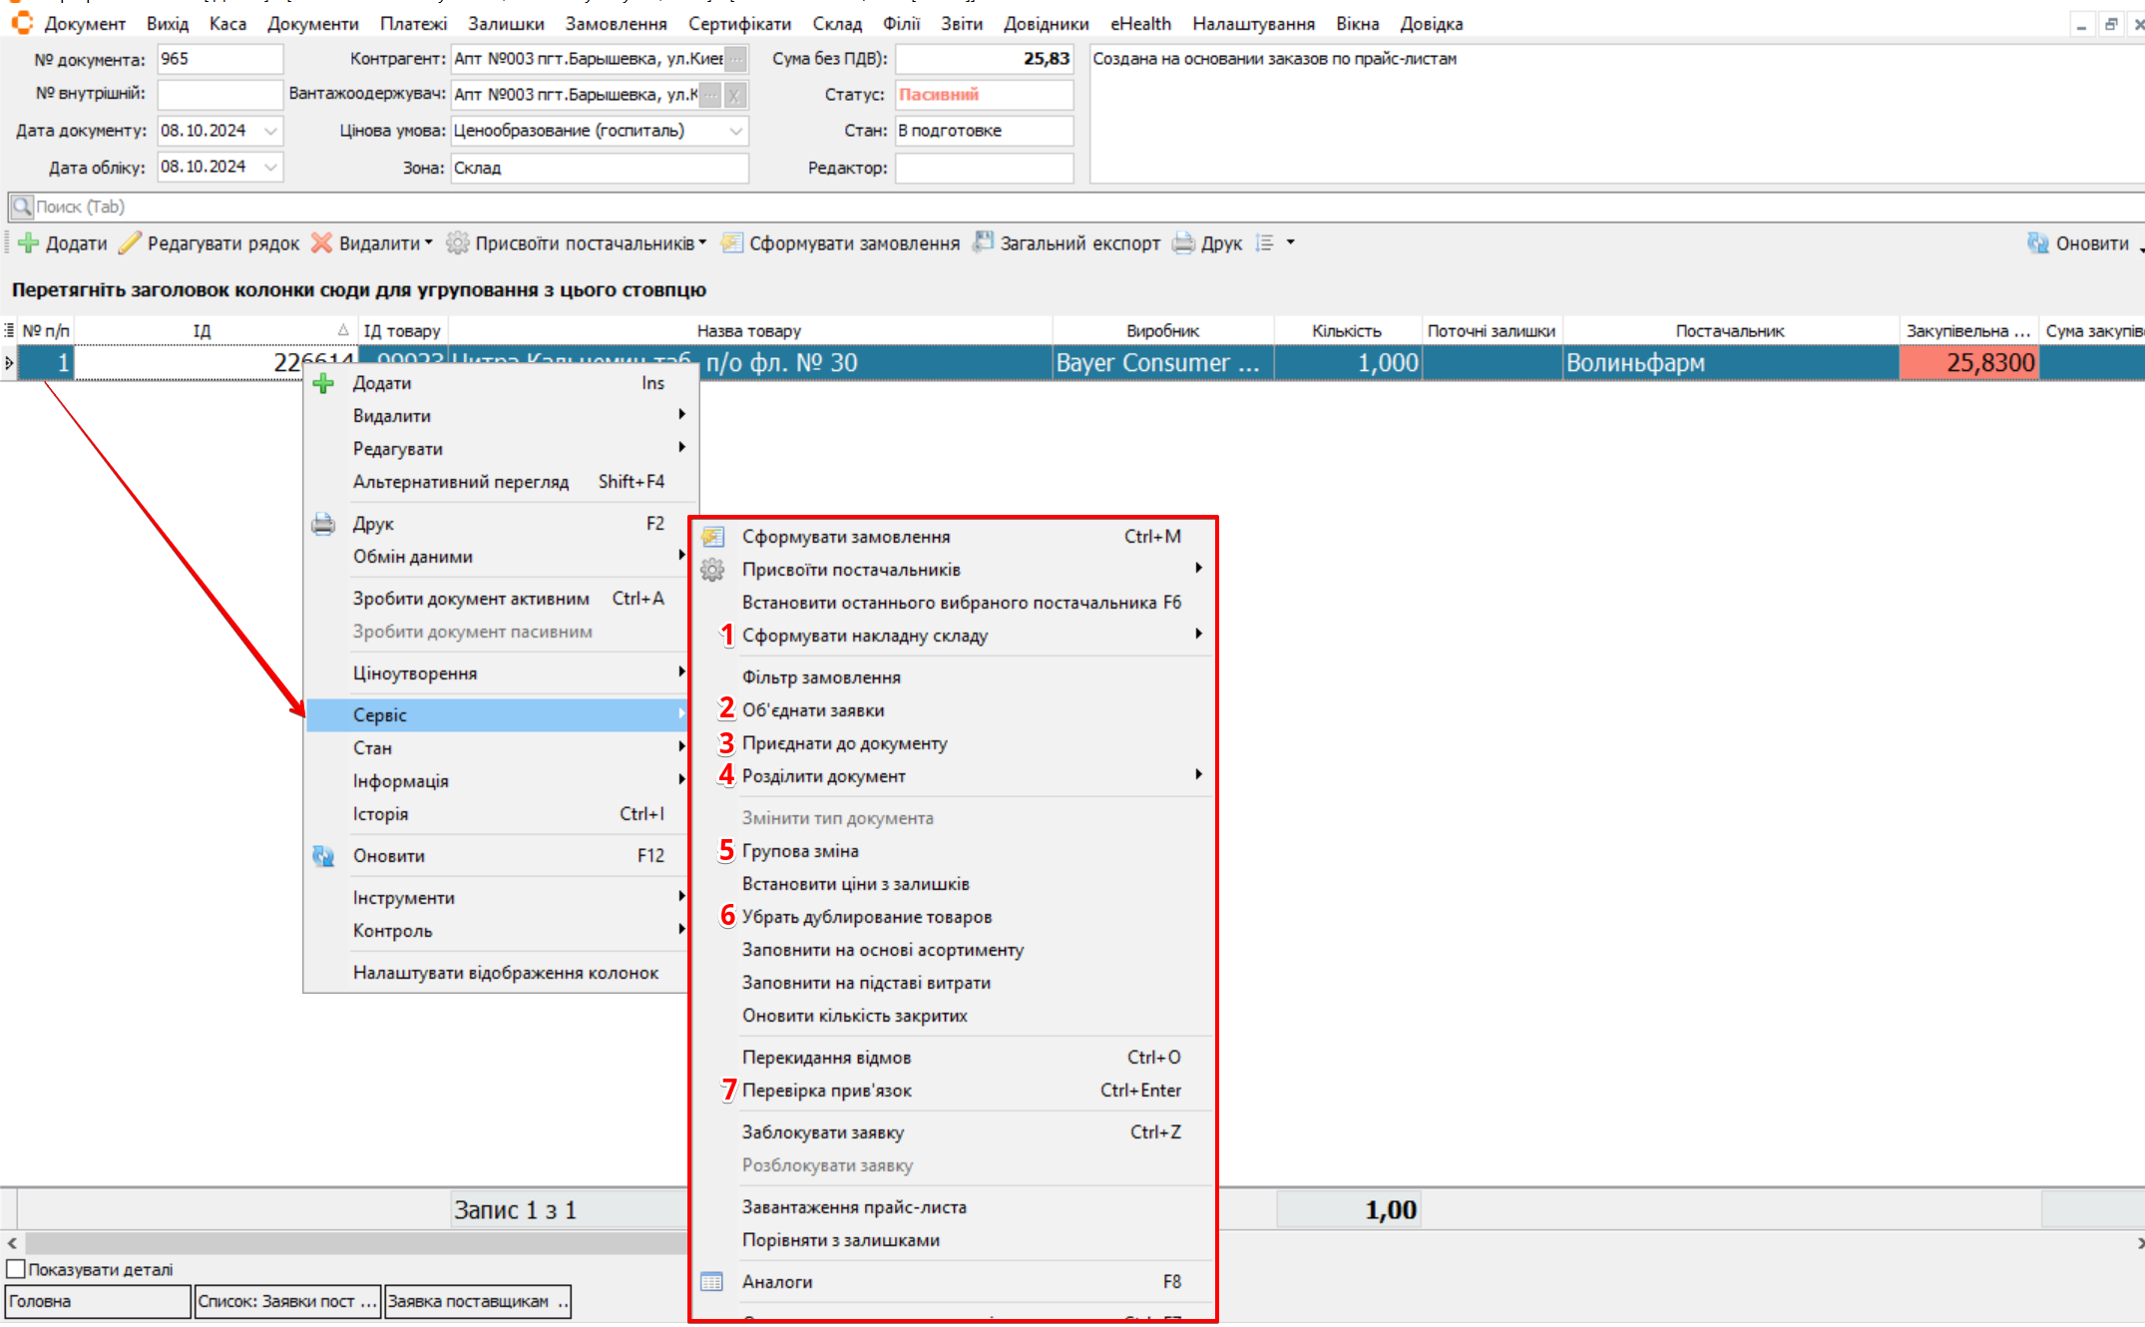The image size is (2145, 1327).
Task: Click the pencil Редагувати рядок icon
Action: point(130,243)
